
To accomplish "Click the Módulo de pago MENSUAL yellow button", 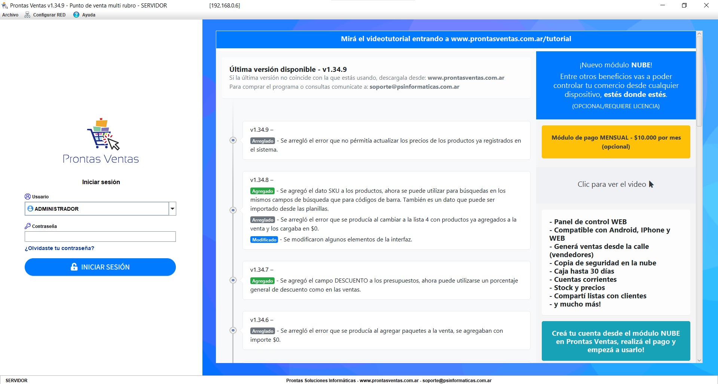I will click(616, 142).
